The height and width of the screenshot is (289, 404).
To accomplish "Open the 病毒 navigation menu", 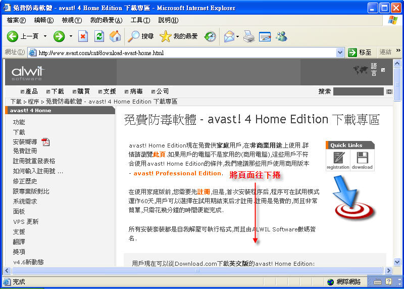I will (133, 91).
